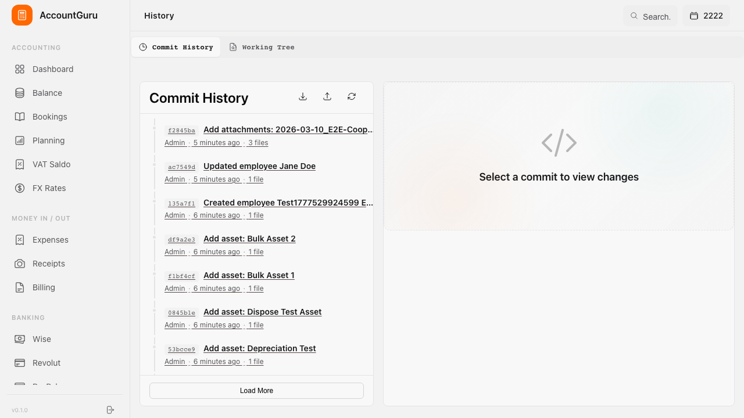The height and width of the screenshot is (418, 744).
Task: Click commit hash 0845b1e
Action: point(181,313)
